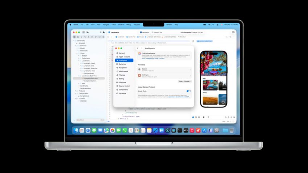Toggle the inspector panel icon at top right
Screen dimensions: 308x173
click(233, 32)
